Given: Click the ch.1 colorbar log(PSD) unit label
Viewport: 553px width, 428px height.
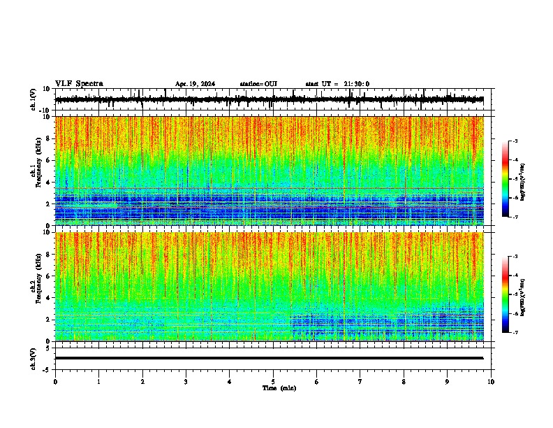Looking at the screenshot, I should (522, 183).
